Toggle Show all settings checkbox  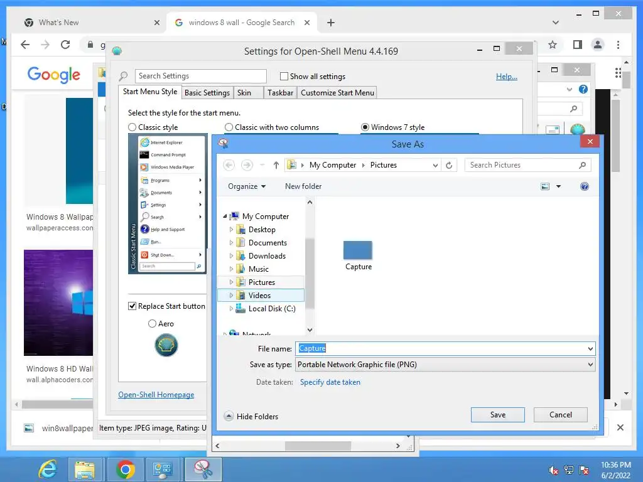click(284, 76)
